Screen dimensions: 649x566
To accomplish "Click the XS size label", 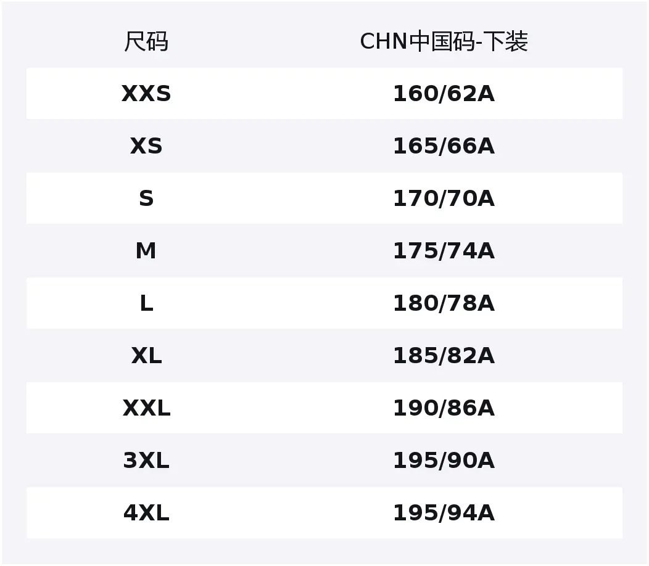I will point(146,146).
